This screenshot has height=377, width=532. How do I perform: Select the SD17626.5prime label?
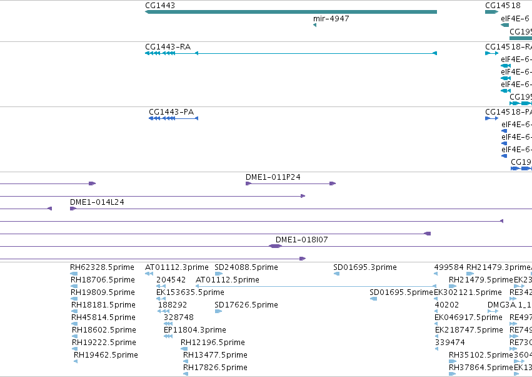(x=246, y=305)
